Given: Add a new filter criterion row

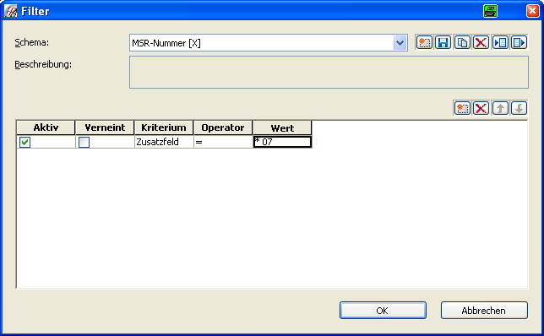Looking at the screenshot, I should tap(462, 108).
